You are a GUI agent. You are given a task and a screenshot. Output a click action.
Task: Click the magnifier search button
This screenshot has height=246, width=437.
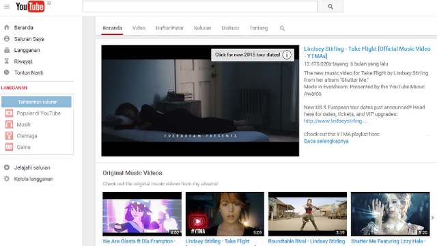tap(330, 6)
